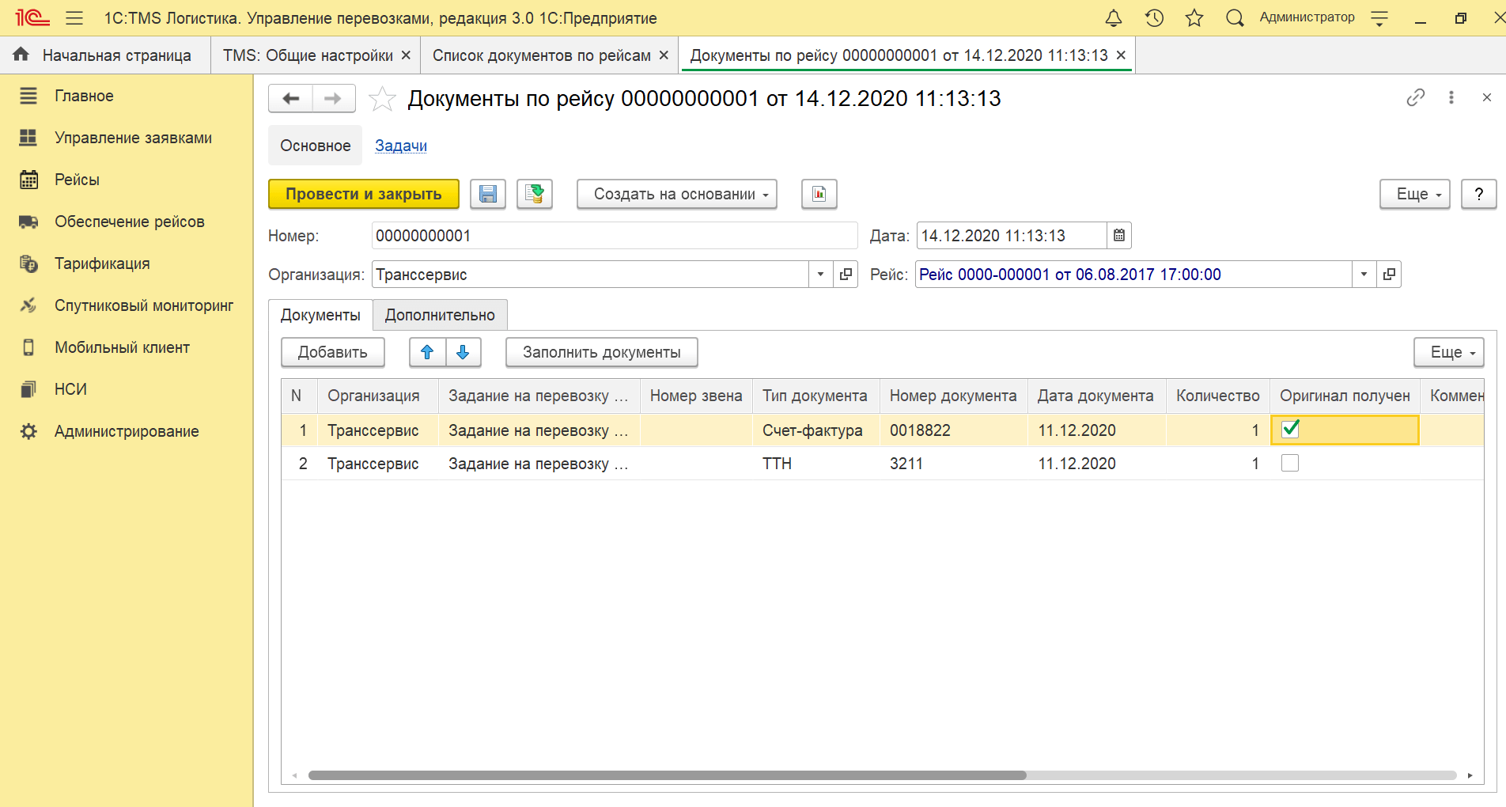The height and width of the screenshot is (807, 1506).
Task: Open the Организация dropdown list
Action: tap(820, 275)
